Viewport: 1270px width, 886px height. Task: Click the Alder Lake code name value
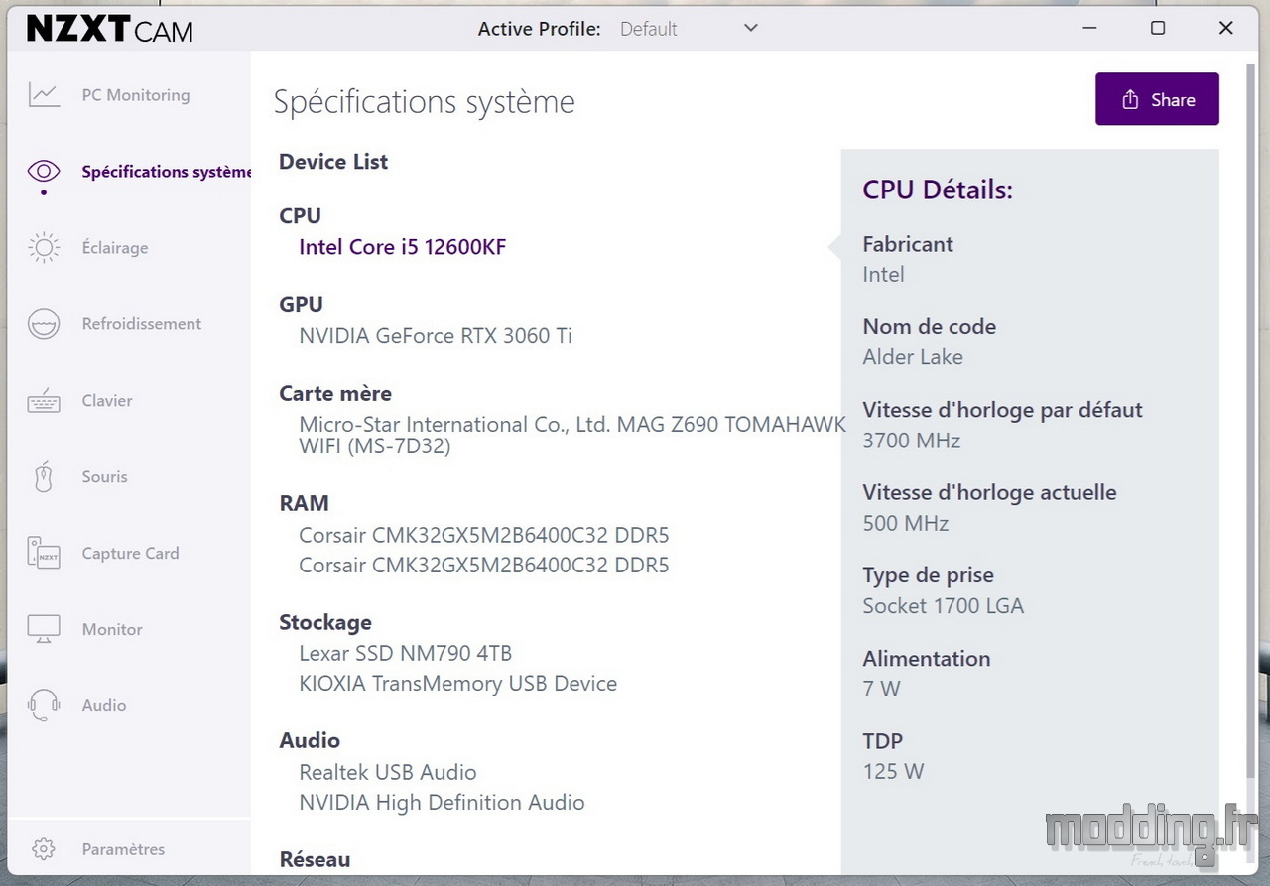[913, 357]
